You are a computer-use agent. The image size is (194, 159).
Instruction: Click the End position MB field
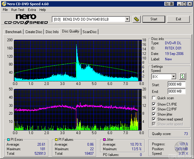click(176, 91)
